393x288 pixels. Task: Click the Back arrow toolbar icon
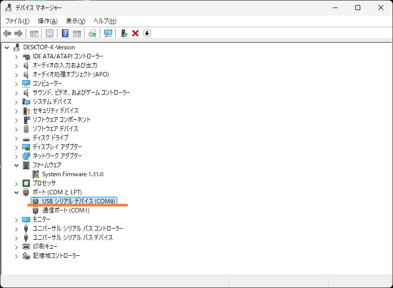click(x=7, y=33)
